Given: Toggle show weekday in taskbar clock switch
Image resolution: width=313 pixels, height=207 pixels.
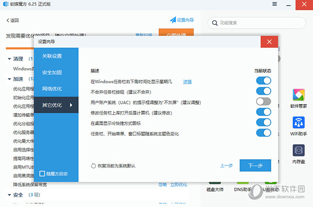Looking at the screenshot, I should click(x=263, y=81).
